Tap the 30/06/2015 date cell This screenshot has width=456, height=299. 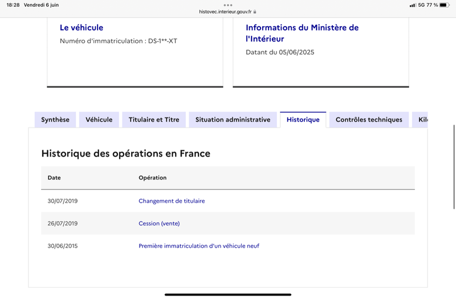(63, 246)
